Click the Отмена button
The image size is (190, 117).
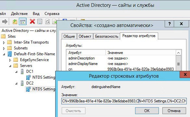[174, 111]
